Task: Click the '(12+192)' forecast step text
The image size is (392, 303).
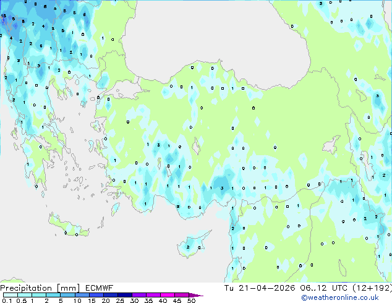Action: point(372,288)
